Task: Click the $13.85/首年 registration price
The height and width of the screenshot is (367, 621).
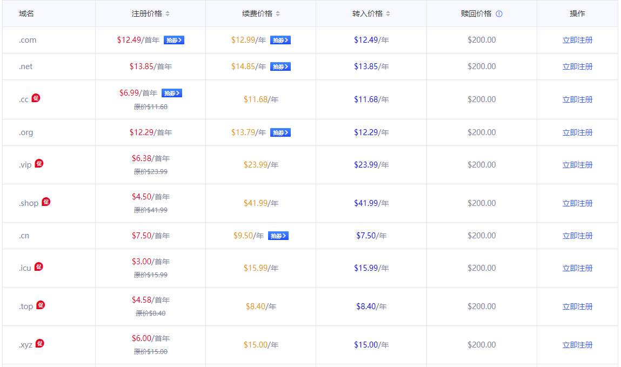Action: pyautogui.click(x=150, y=66)
